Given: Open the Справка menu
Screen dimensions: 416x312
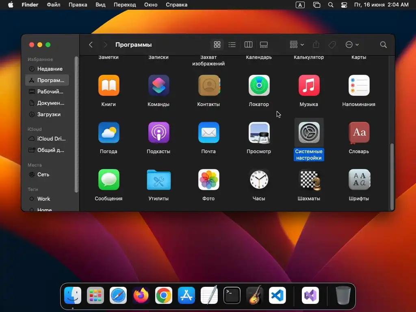Looking at the screenshot, I should click(x=176, y=5).
